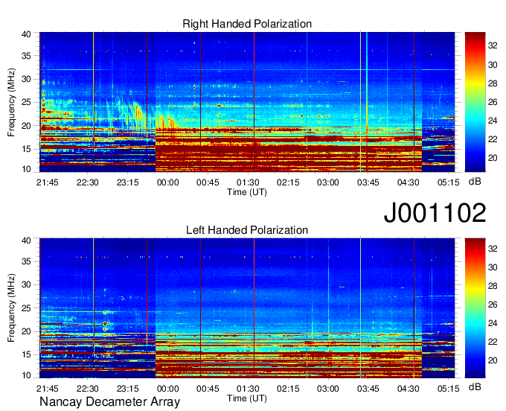The image size is (506, 411).
Task: Click the Left Handed plot's dB color bar
Action: (475, 308)
